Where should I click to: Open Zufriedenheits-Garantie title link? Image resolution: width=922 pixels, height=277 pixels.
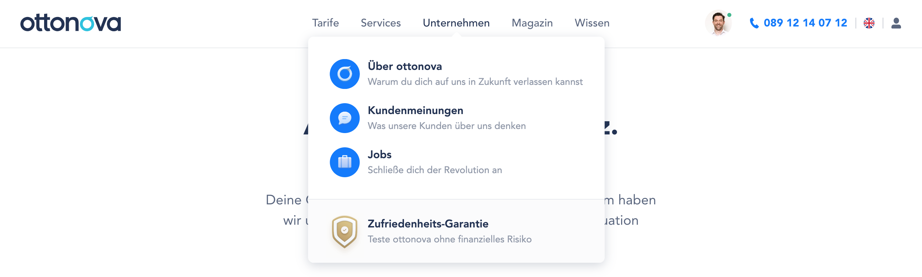(428, 224)
